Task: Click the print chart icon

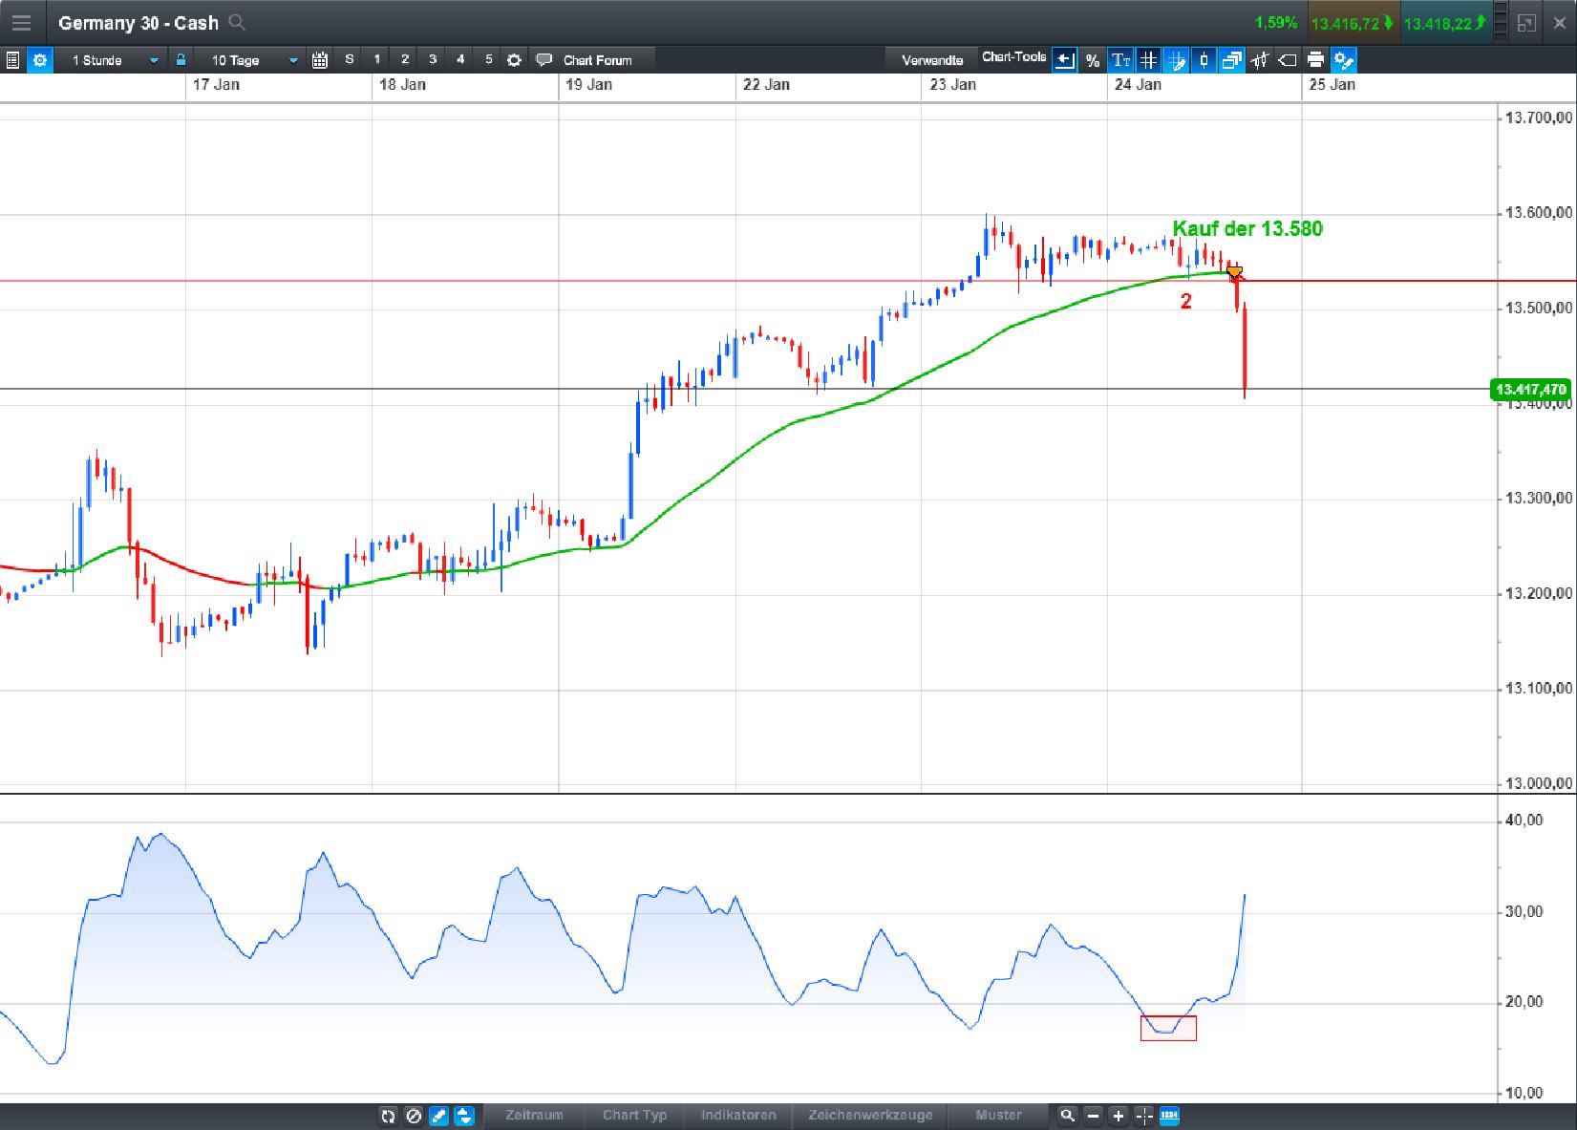Action: (1315, 59)
